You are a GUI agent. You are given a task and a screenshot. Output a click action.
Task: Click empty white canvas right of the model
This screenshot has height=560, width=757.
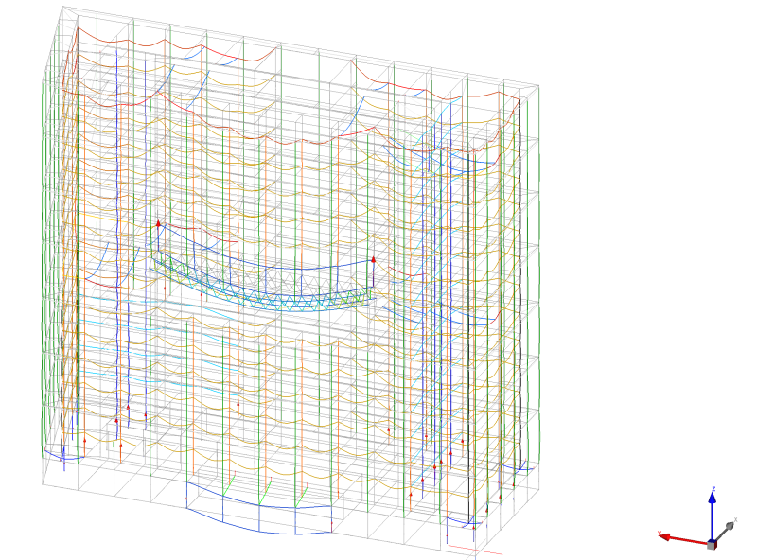pos(643,236)
